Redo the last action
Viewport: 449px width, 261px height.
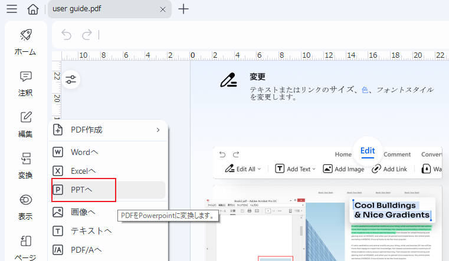click(x=87, y=35)
